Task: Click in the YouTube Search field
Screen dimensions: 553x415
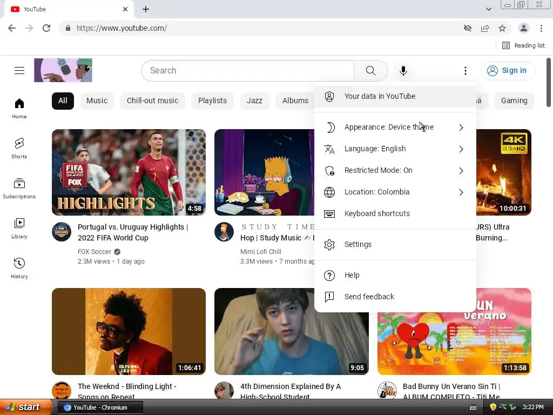Action: tap(248, 71)
